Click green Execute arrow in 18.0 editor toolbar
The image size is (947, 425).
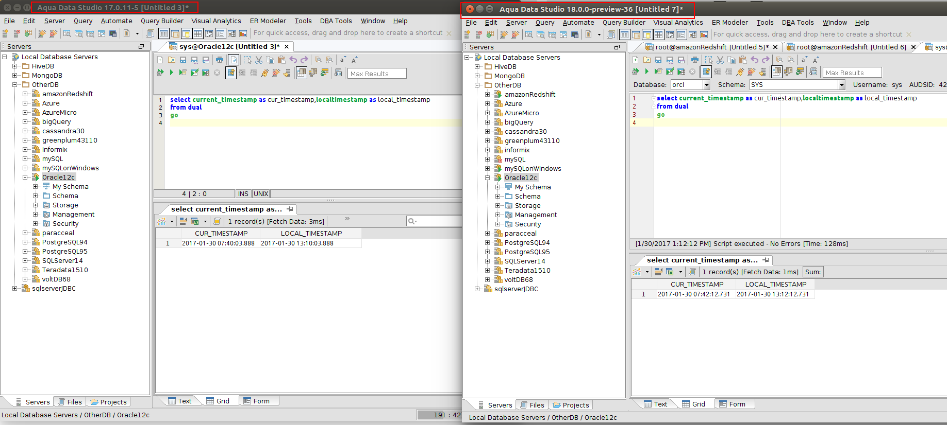coord(647,72)
